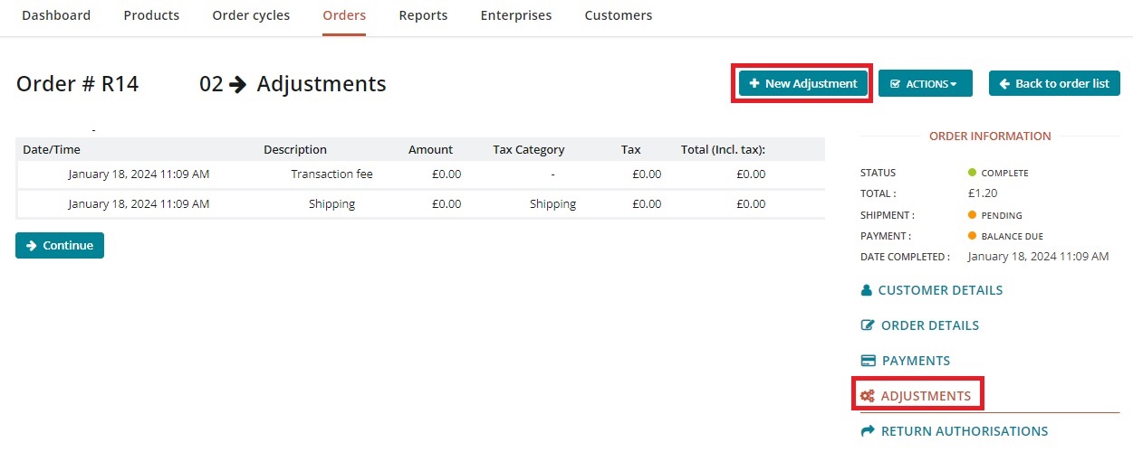This screenshot has width=1133, height=452.
Task: Click the Payments credit card icon
Action: 868,361
